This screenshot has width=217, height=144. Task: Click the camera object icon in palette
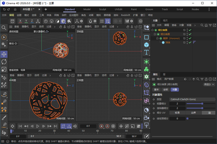146,118
